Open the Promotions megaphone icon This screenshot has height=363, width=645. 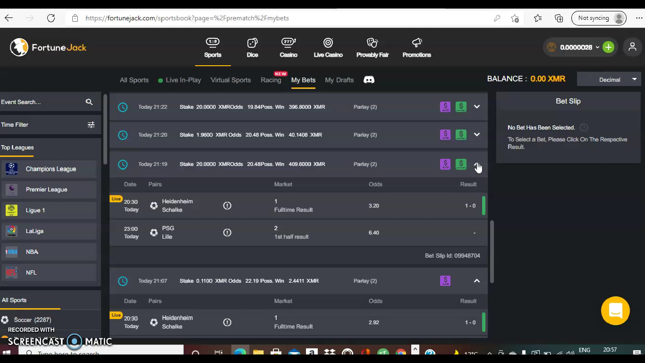point(416,43)
